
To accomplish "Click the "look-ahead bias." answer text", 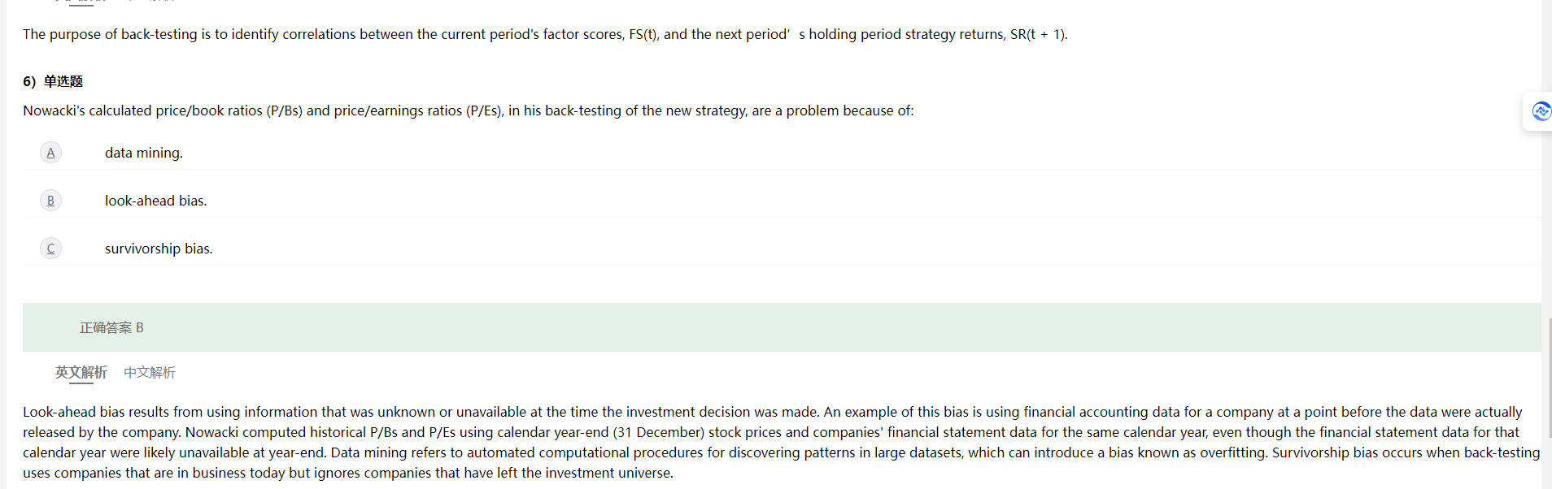I will (x=155, y=201).
